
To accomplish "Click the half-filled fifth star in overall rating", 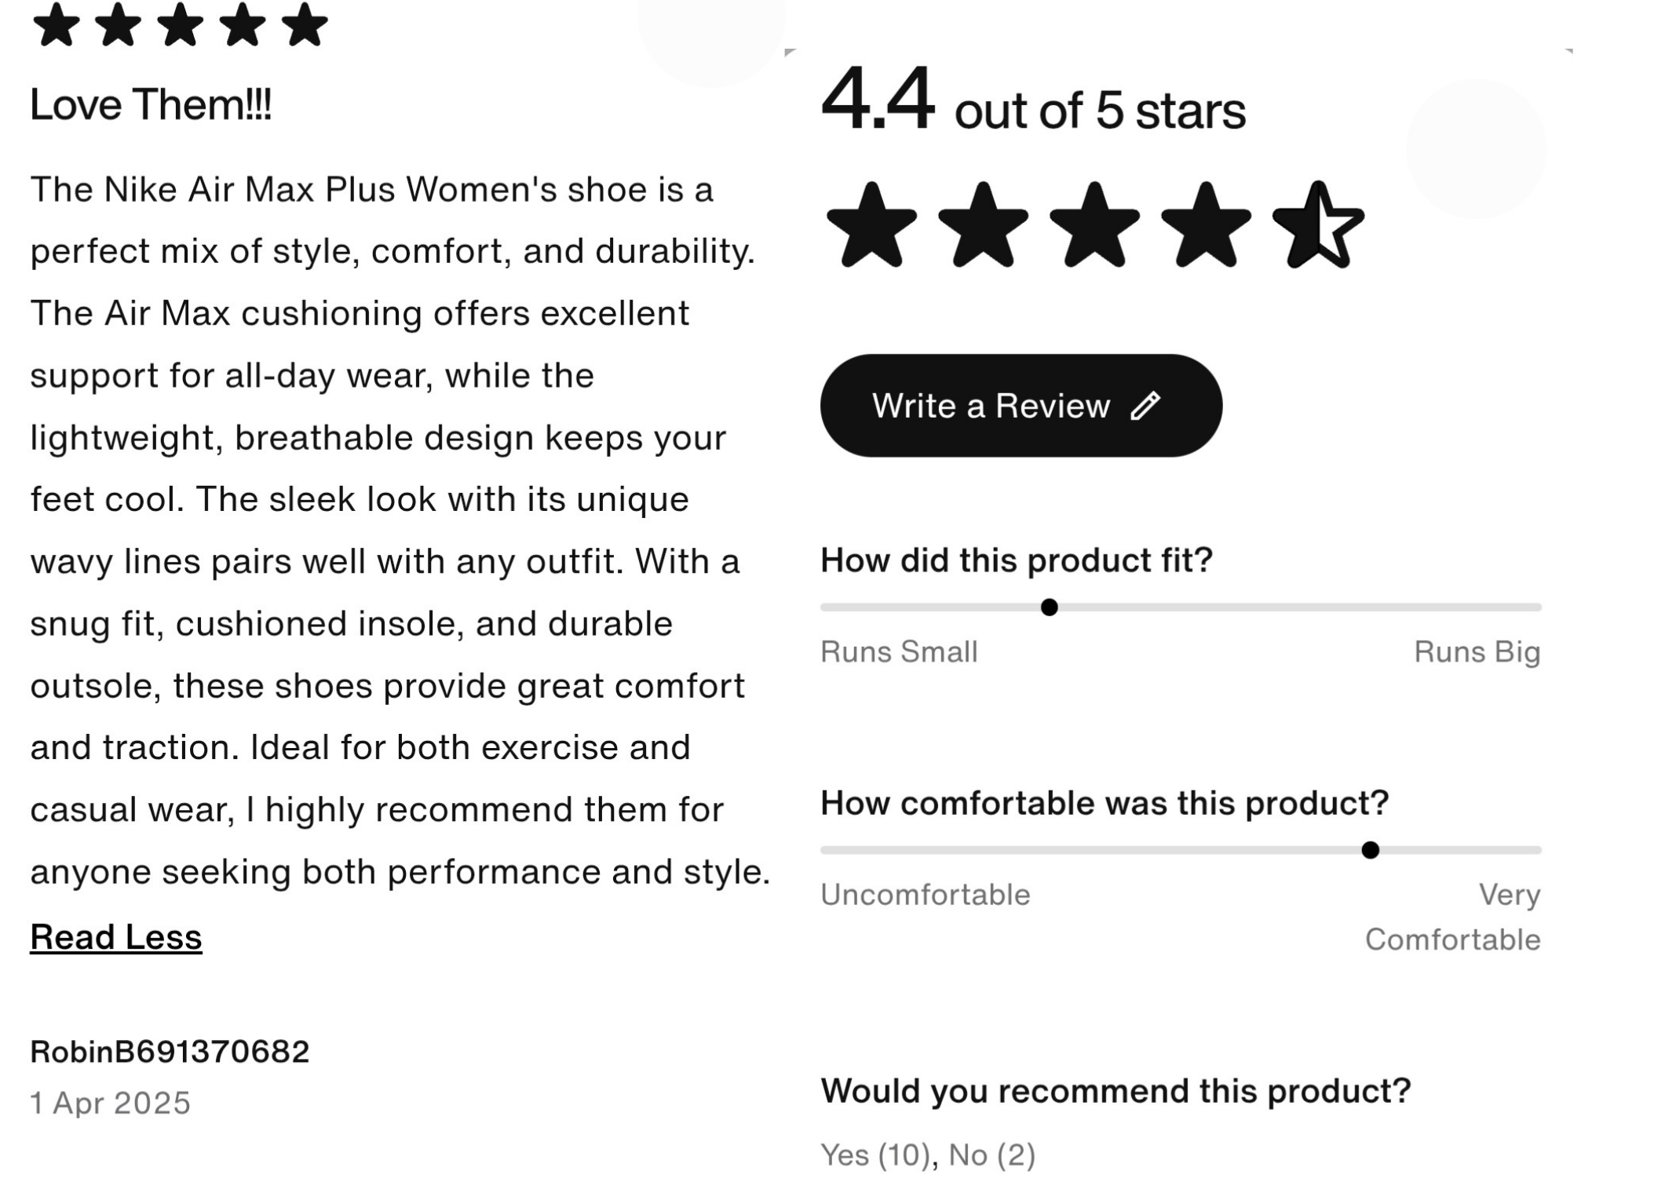I will tap(1318, 226).
